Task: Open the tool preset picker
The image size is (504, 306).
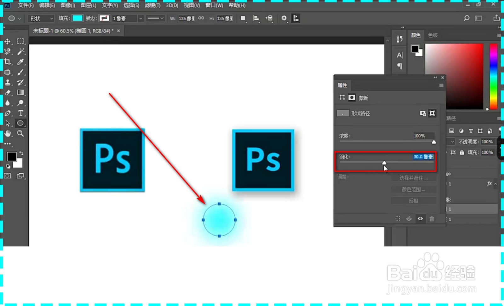Action: point(14,18)
